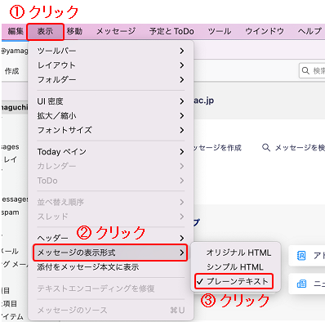Screen dimensions: 325x322
Task: Open the 表示 menu in the menu bar
Action: [45, 32]
